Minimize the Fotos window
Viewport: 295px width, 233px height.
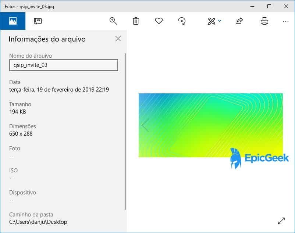click(x=252, y=6)
